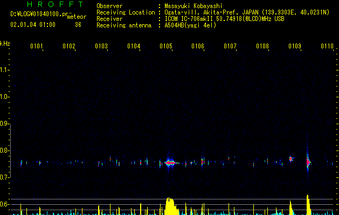This screenshot has width=339, height=215.
Task: Click the meteor echo blob just before 0109
Action: click(291, 159)
